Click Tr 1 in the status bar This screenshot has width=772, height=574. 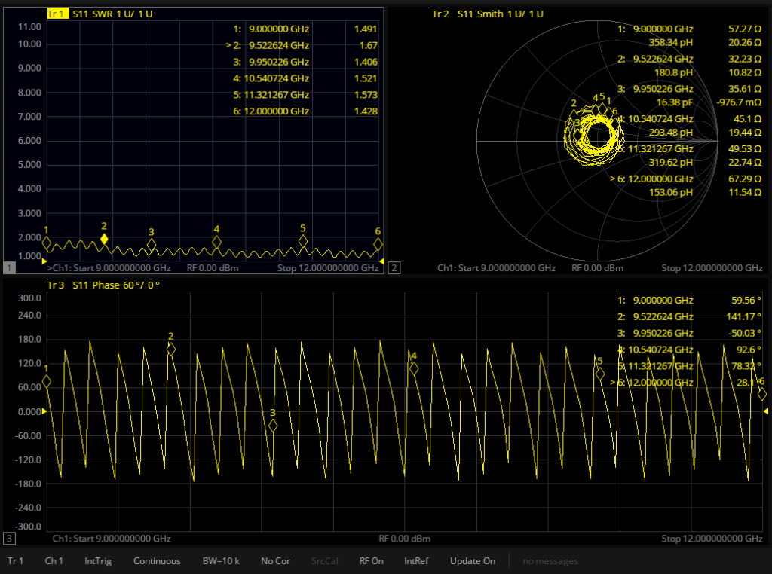tap(15, 560)
